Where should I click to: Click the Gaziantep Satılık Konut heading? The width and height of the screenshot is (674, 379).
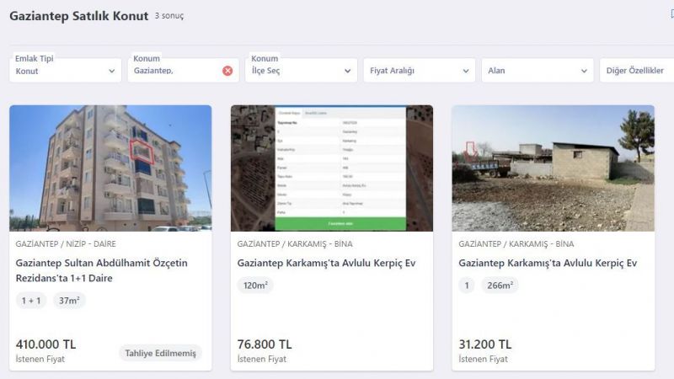pyautogui.click(x=78, y=16)
